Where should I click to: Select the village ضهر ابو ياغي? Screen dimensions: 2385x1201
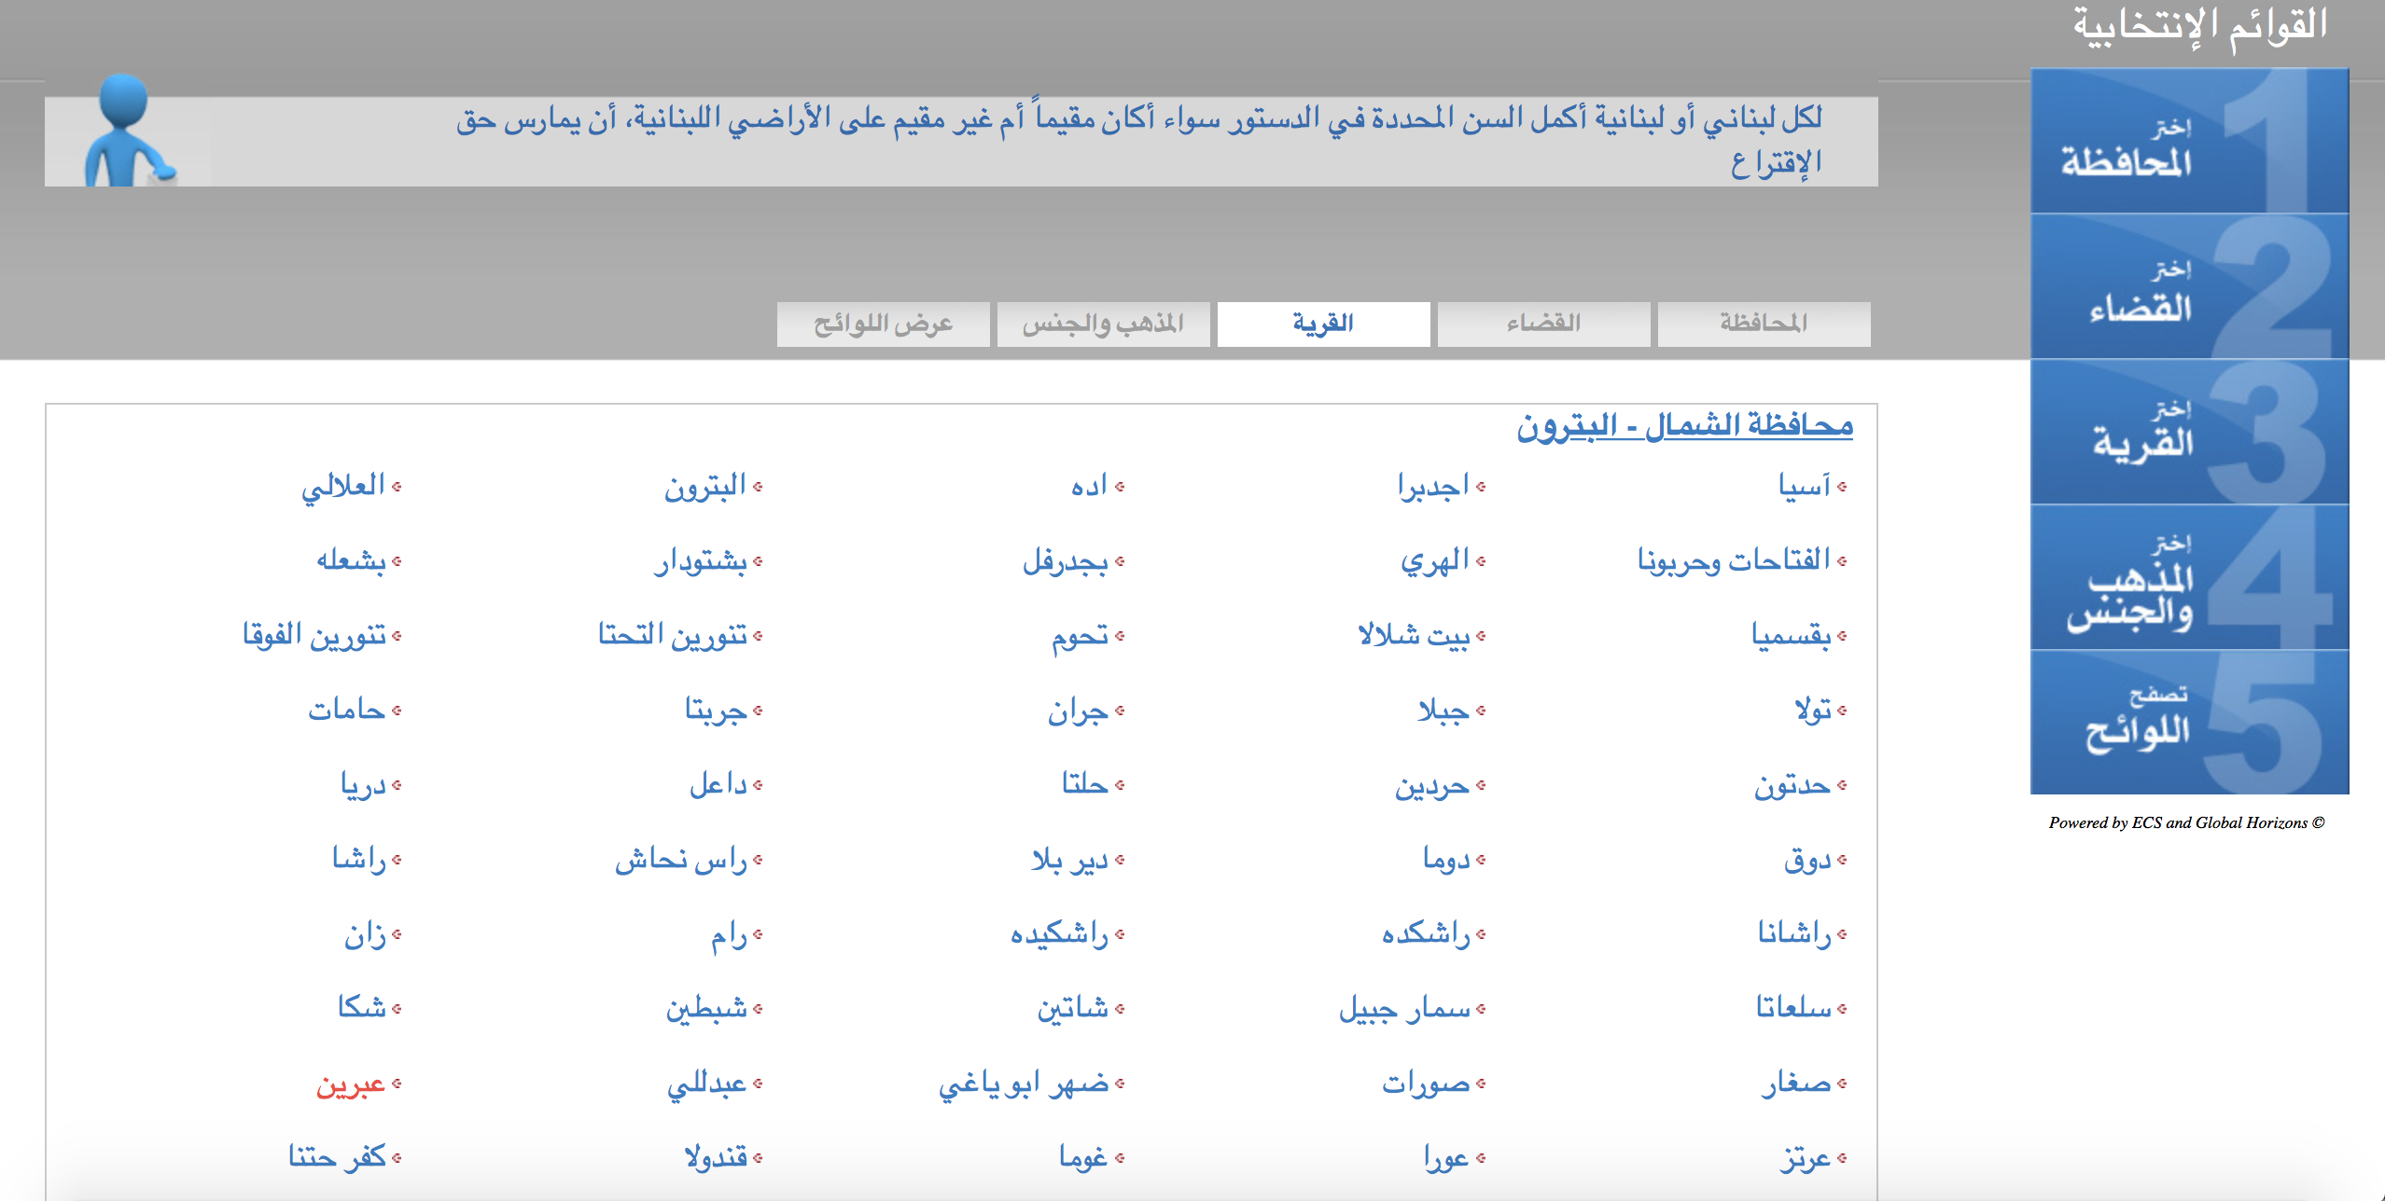1024,1084
